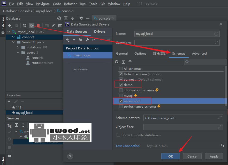The width and height of the screenshot is (228, 165).
Task: Collapse the Services tree my node
Action: point(16,131)
